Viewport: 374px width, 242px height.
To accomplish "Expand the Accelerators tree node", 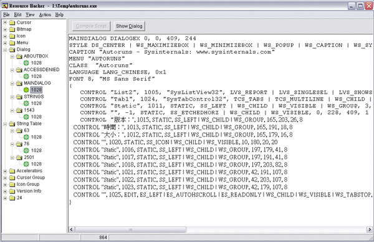I will 5,171.
